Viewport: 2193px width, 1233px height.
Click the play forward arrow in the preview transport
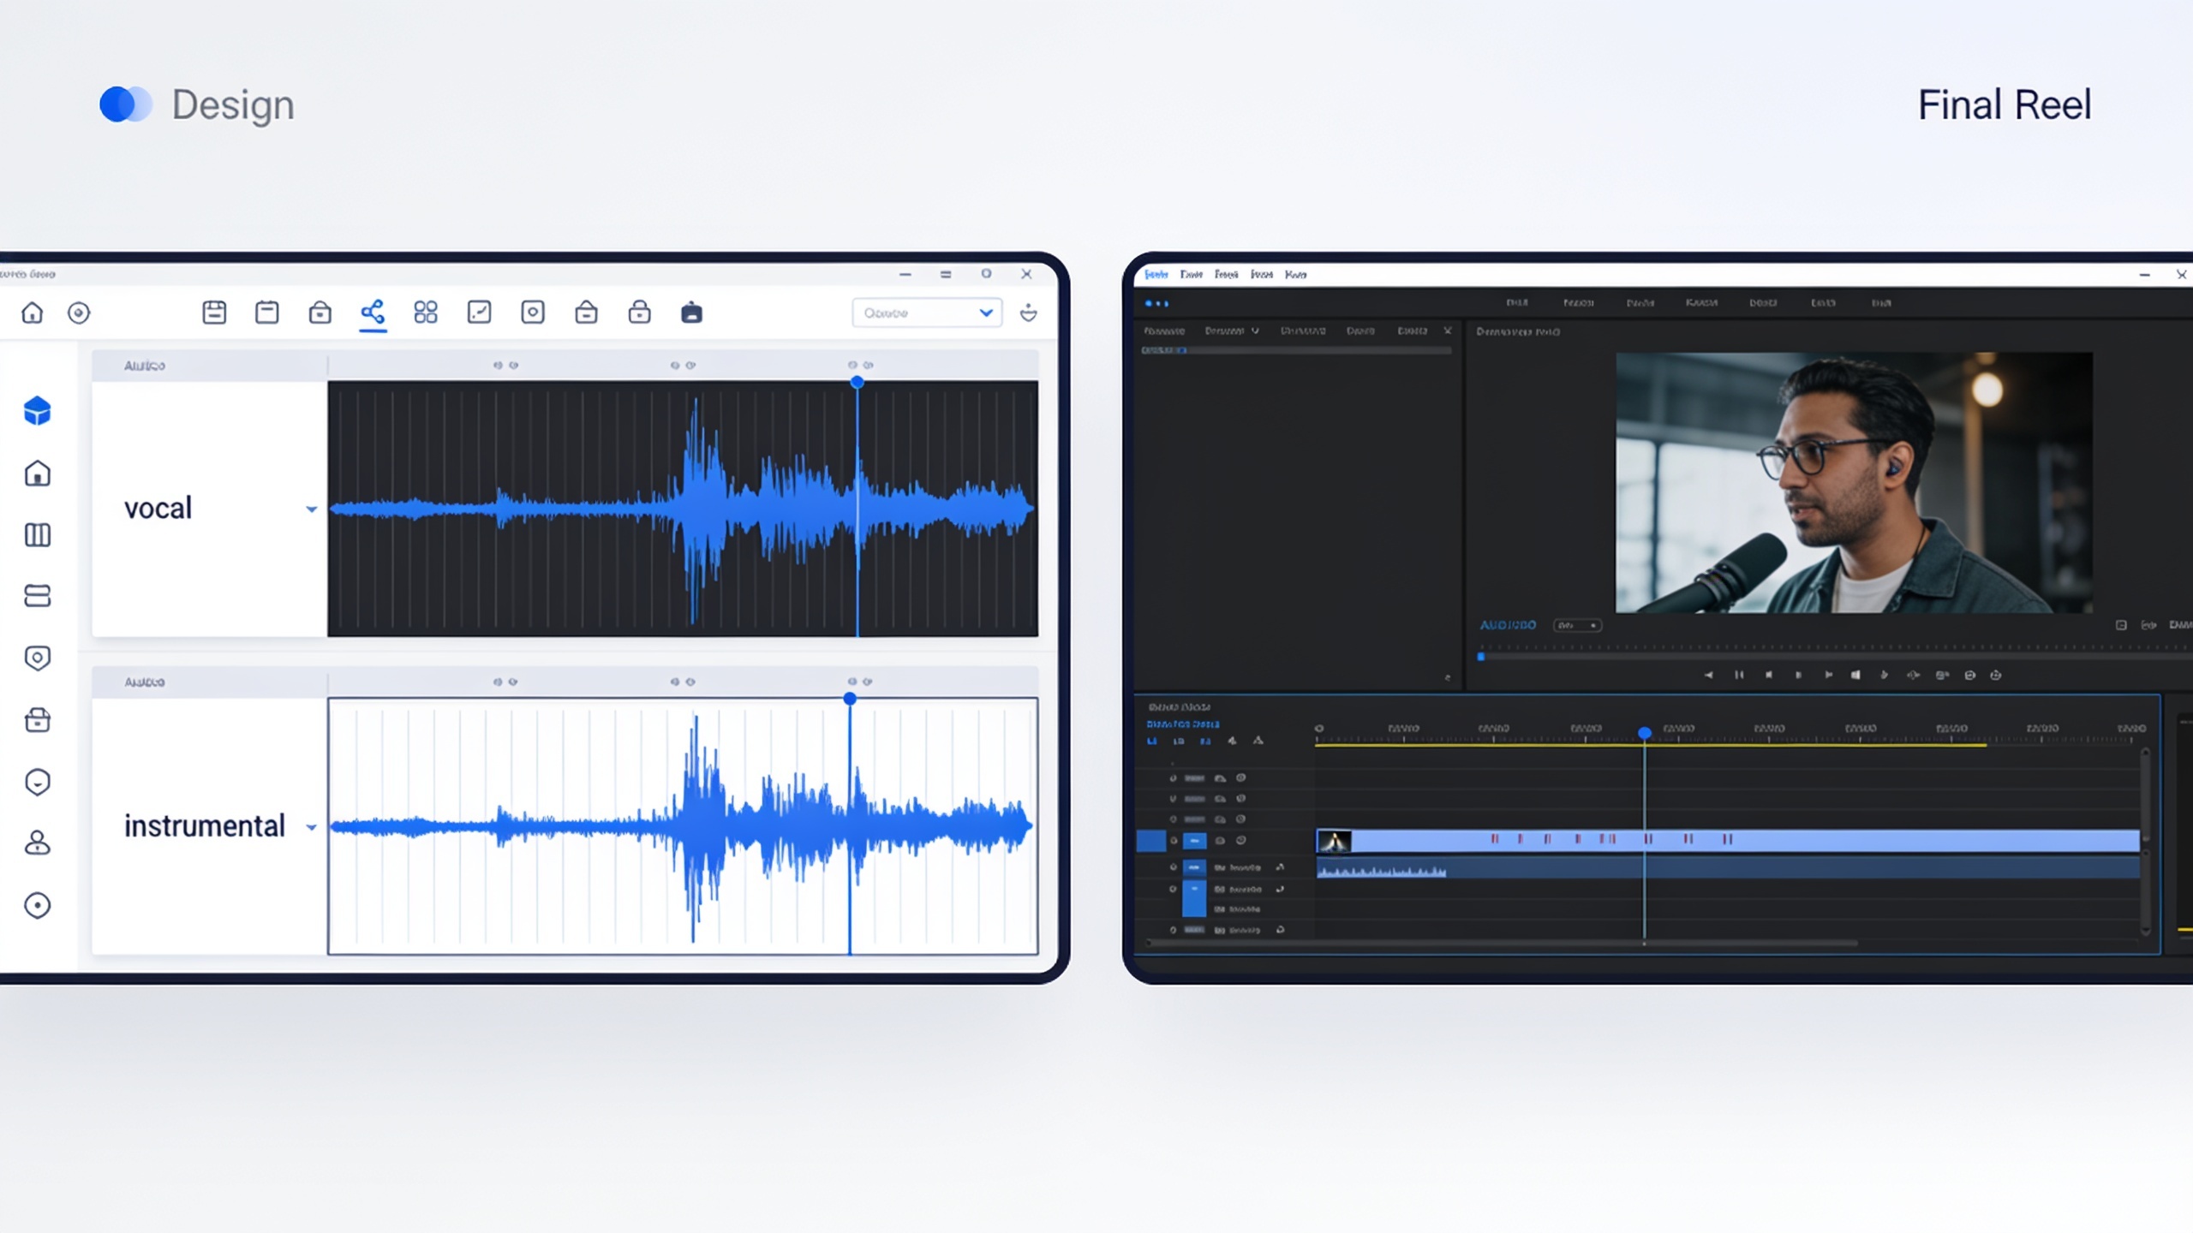tap(1828, 676)
